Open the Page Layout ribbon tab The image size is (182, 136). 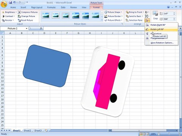[37, 8]
